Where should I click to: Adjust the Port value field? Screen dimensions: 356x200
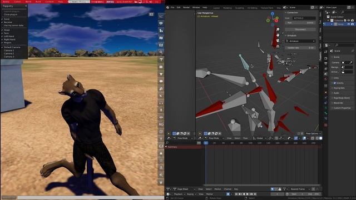(x=300, y=23)
